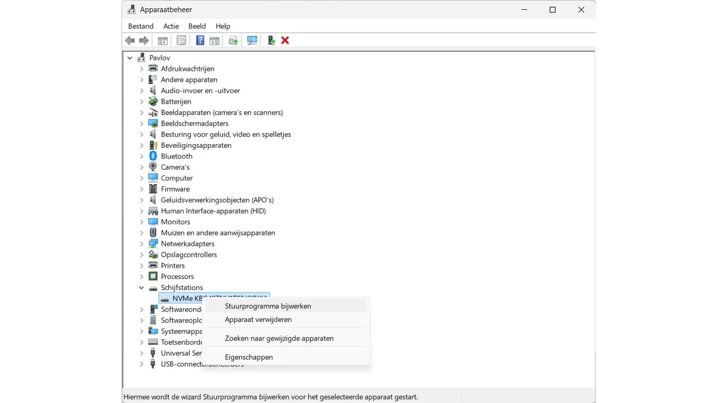The image size is (717, 403).
Task: Click the Processors CPU icon
Action: (x=153, y=276)
